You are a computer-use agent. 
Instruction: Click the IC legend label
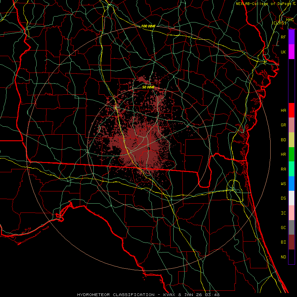pos(283,213)
